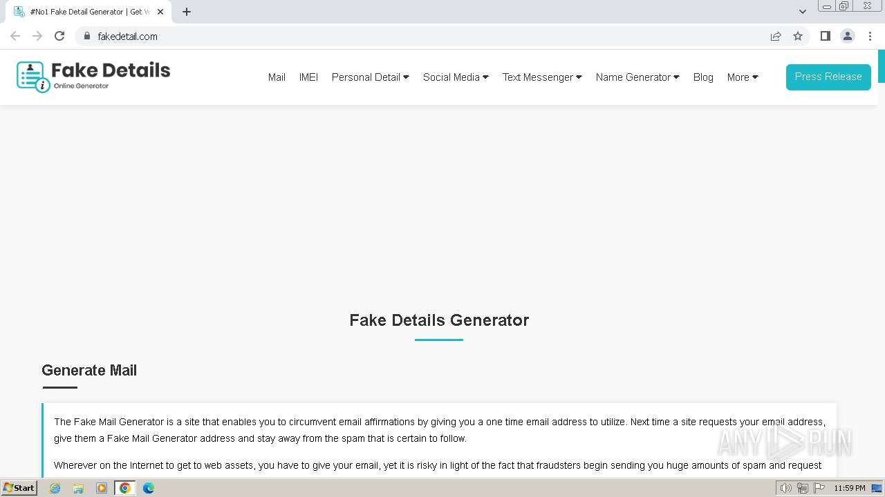885x497 pixels.
Task: Open the Chrome profile avatar
Action: [x=848, y=36]
